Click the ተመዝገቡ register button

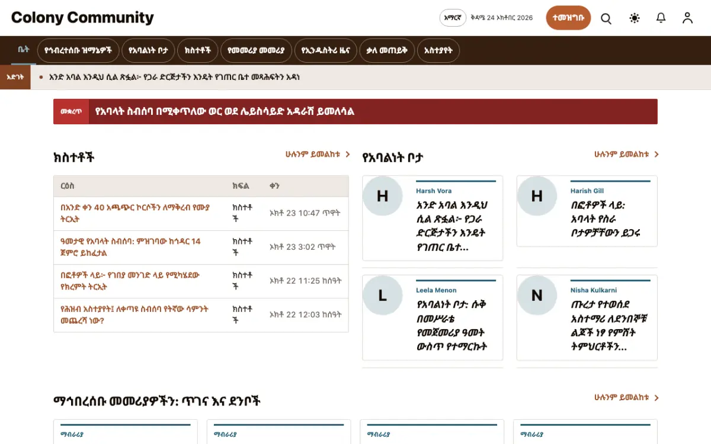click(x=568, y=18)
